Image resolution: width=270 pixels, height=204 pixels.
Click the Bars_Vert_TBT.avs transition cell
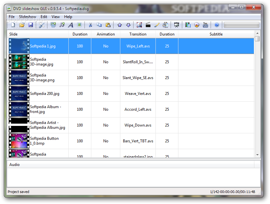138,141
